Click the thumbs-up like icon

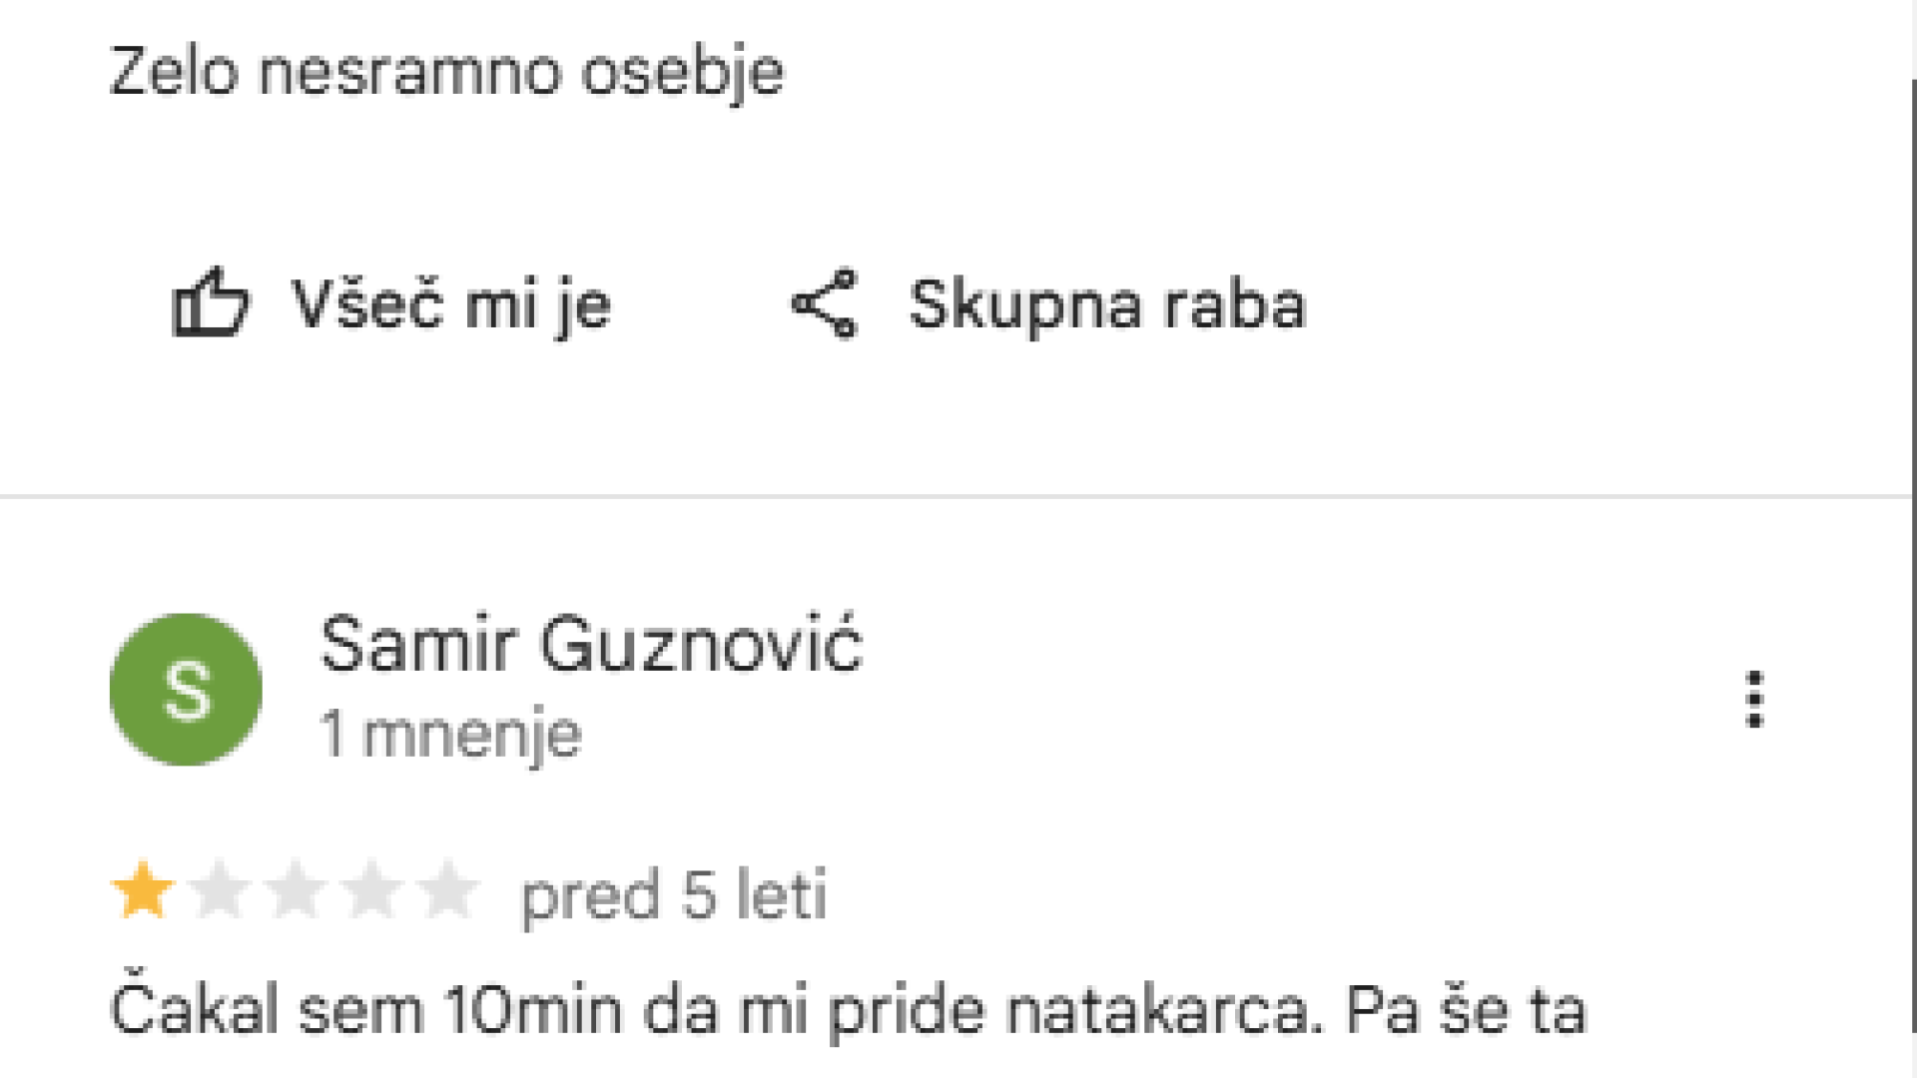pos(210,303)
